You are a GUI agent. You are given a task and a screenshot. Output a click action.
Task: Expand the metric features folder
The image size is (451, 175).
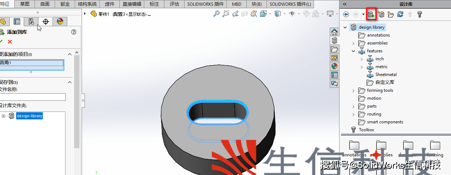pos(362,67)
